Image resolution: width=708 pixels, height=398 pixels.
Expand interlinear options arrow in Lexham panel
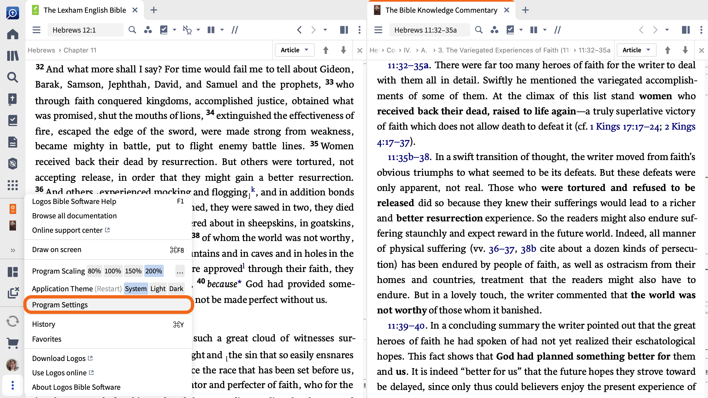pos(198,30)
